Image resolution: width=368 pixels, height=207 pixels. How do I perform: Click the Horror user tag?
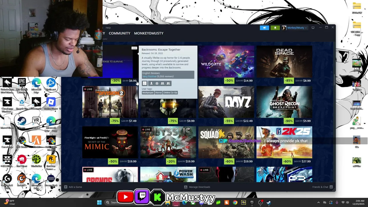[158, 93]
